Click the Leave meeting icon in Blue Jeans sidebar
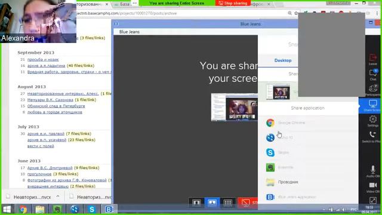The height and width of the screenshot is (215, 382). pos(372,60)
